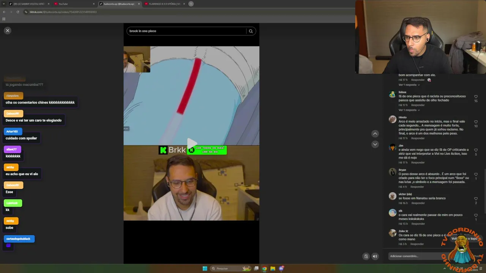Open commenter name 'Hiroto'
The height and width of the screenshot is (273, 486).
pyautogui.click(x=402, y=117)
